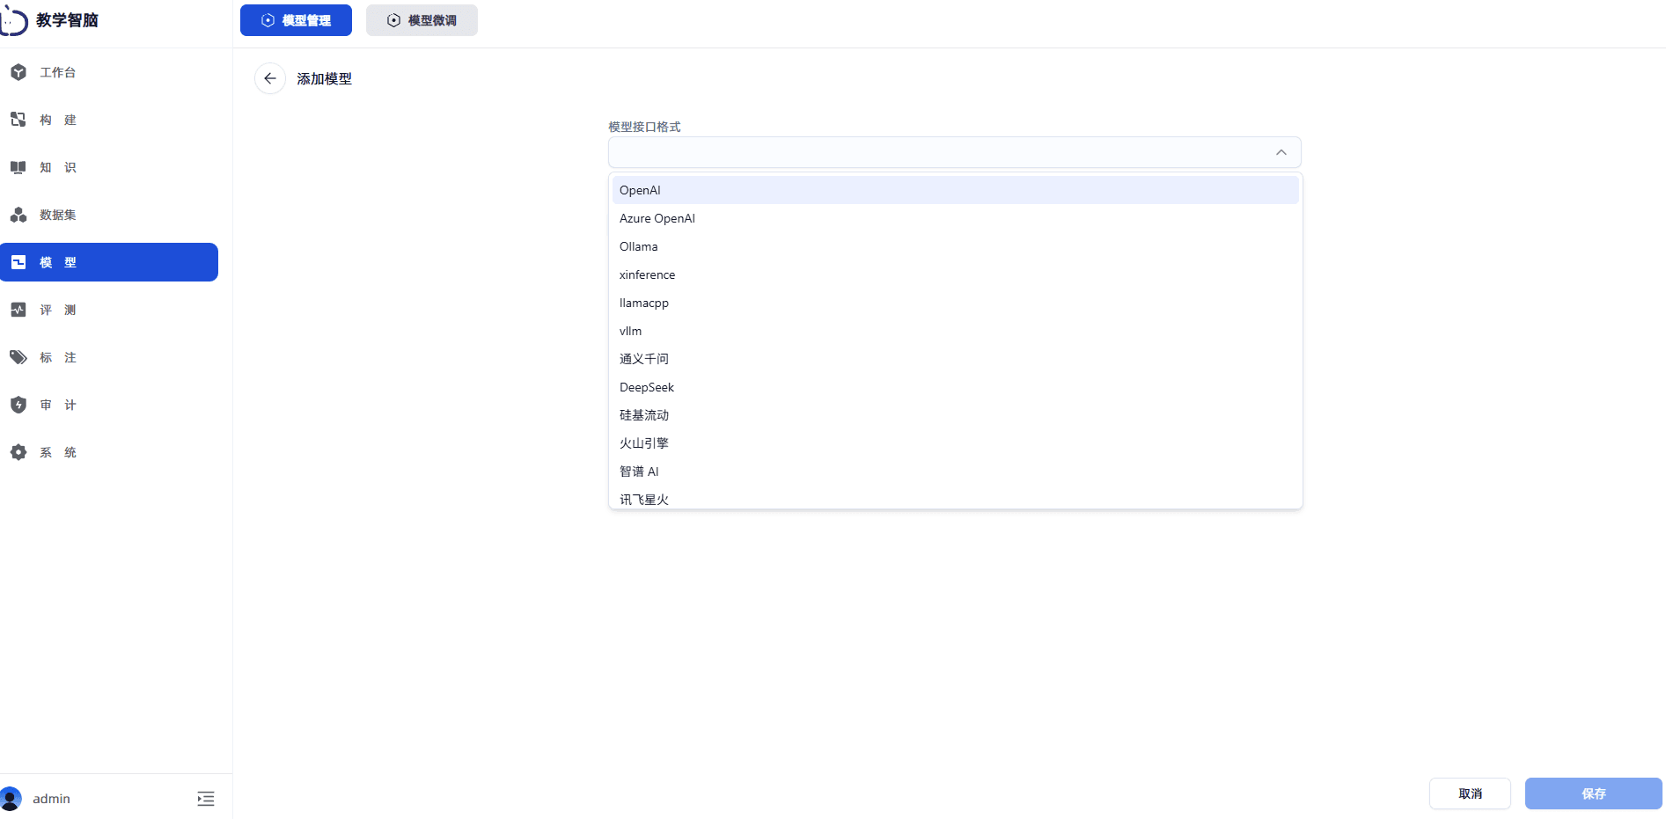Select the 火山引擎 option
1666x819 pixels.
tap(956, 443)
